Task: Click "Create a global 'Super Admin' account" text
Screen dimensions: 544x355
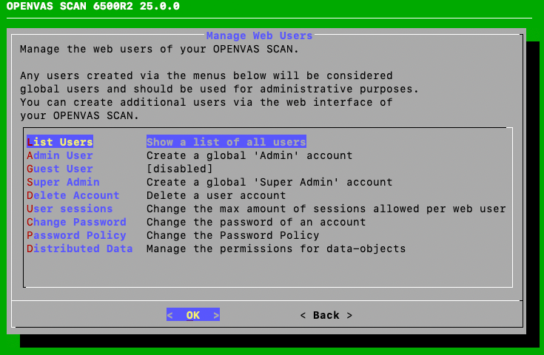Action: [269, 182]
